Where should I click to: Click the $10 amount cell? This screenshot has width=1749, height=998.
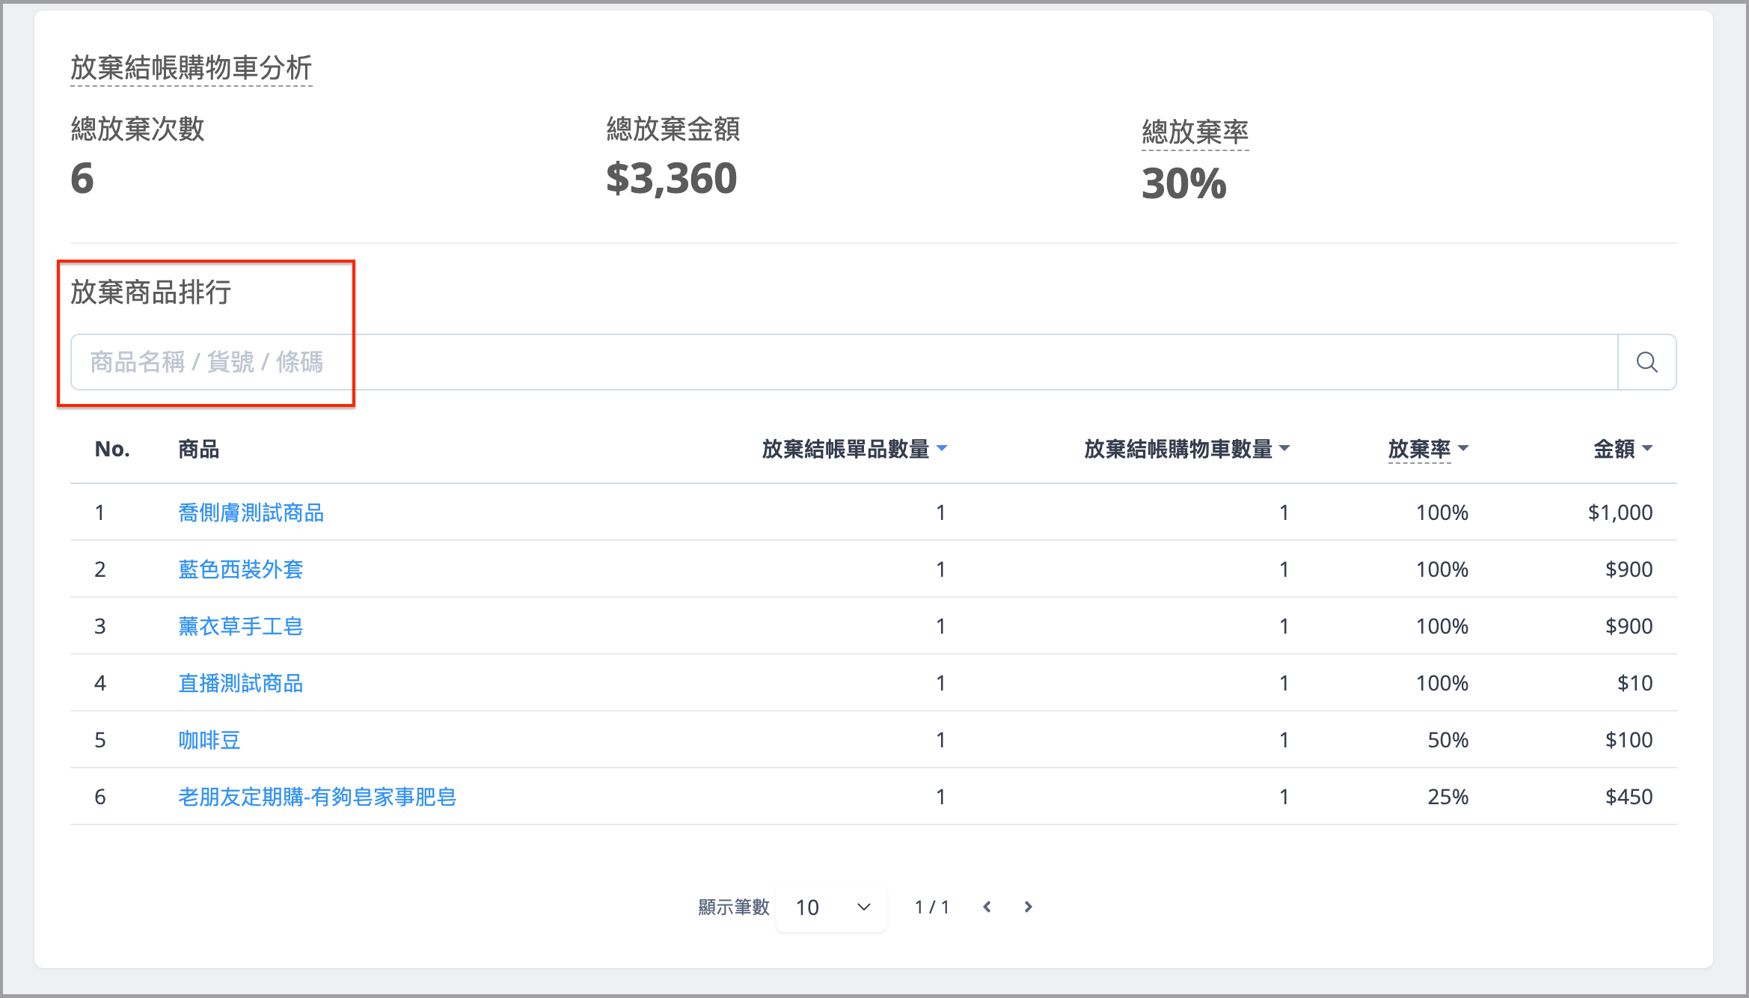[1635, 683]
